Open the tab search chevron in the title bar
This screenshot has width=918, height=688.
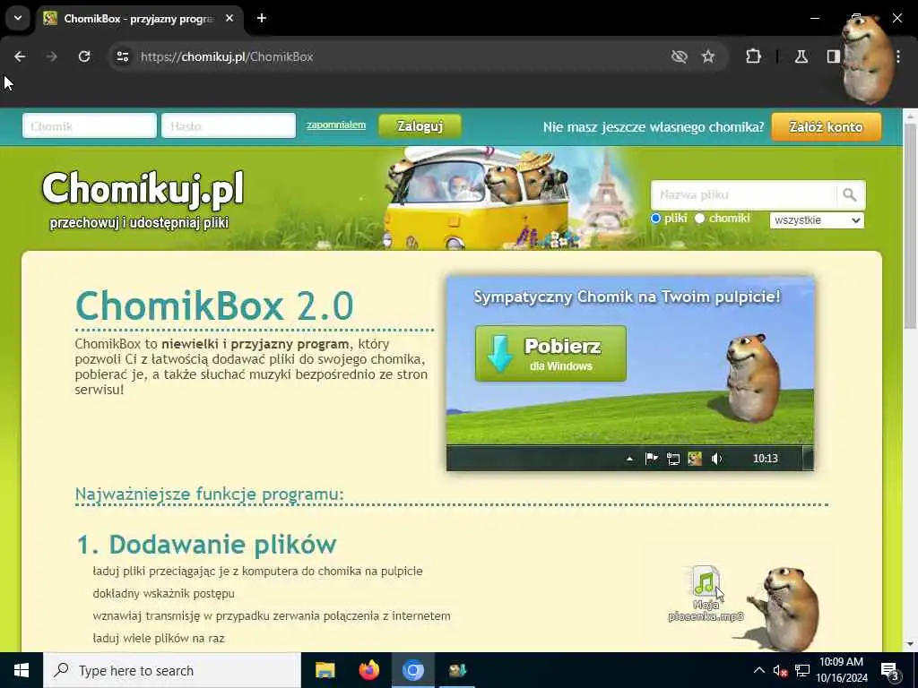click(x=18, y=18)
